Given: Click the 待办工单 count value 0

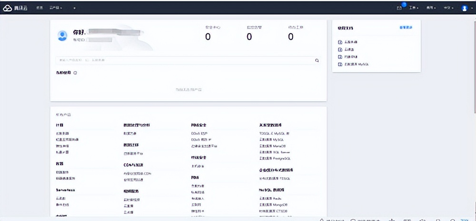Looking at the screenshot, I should click(291, 37).
